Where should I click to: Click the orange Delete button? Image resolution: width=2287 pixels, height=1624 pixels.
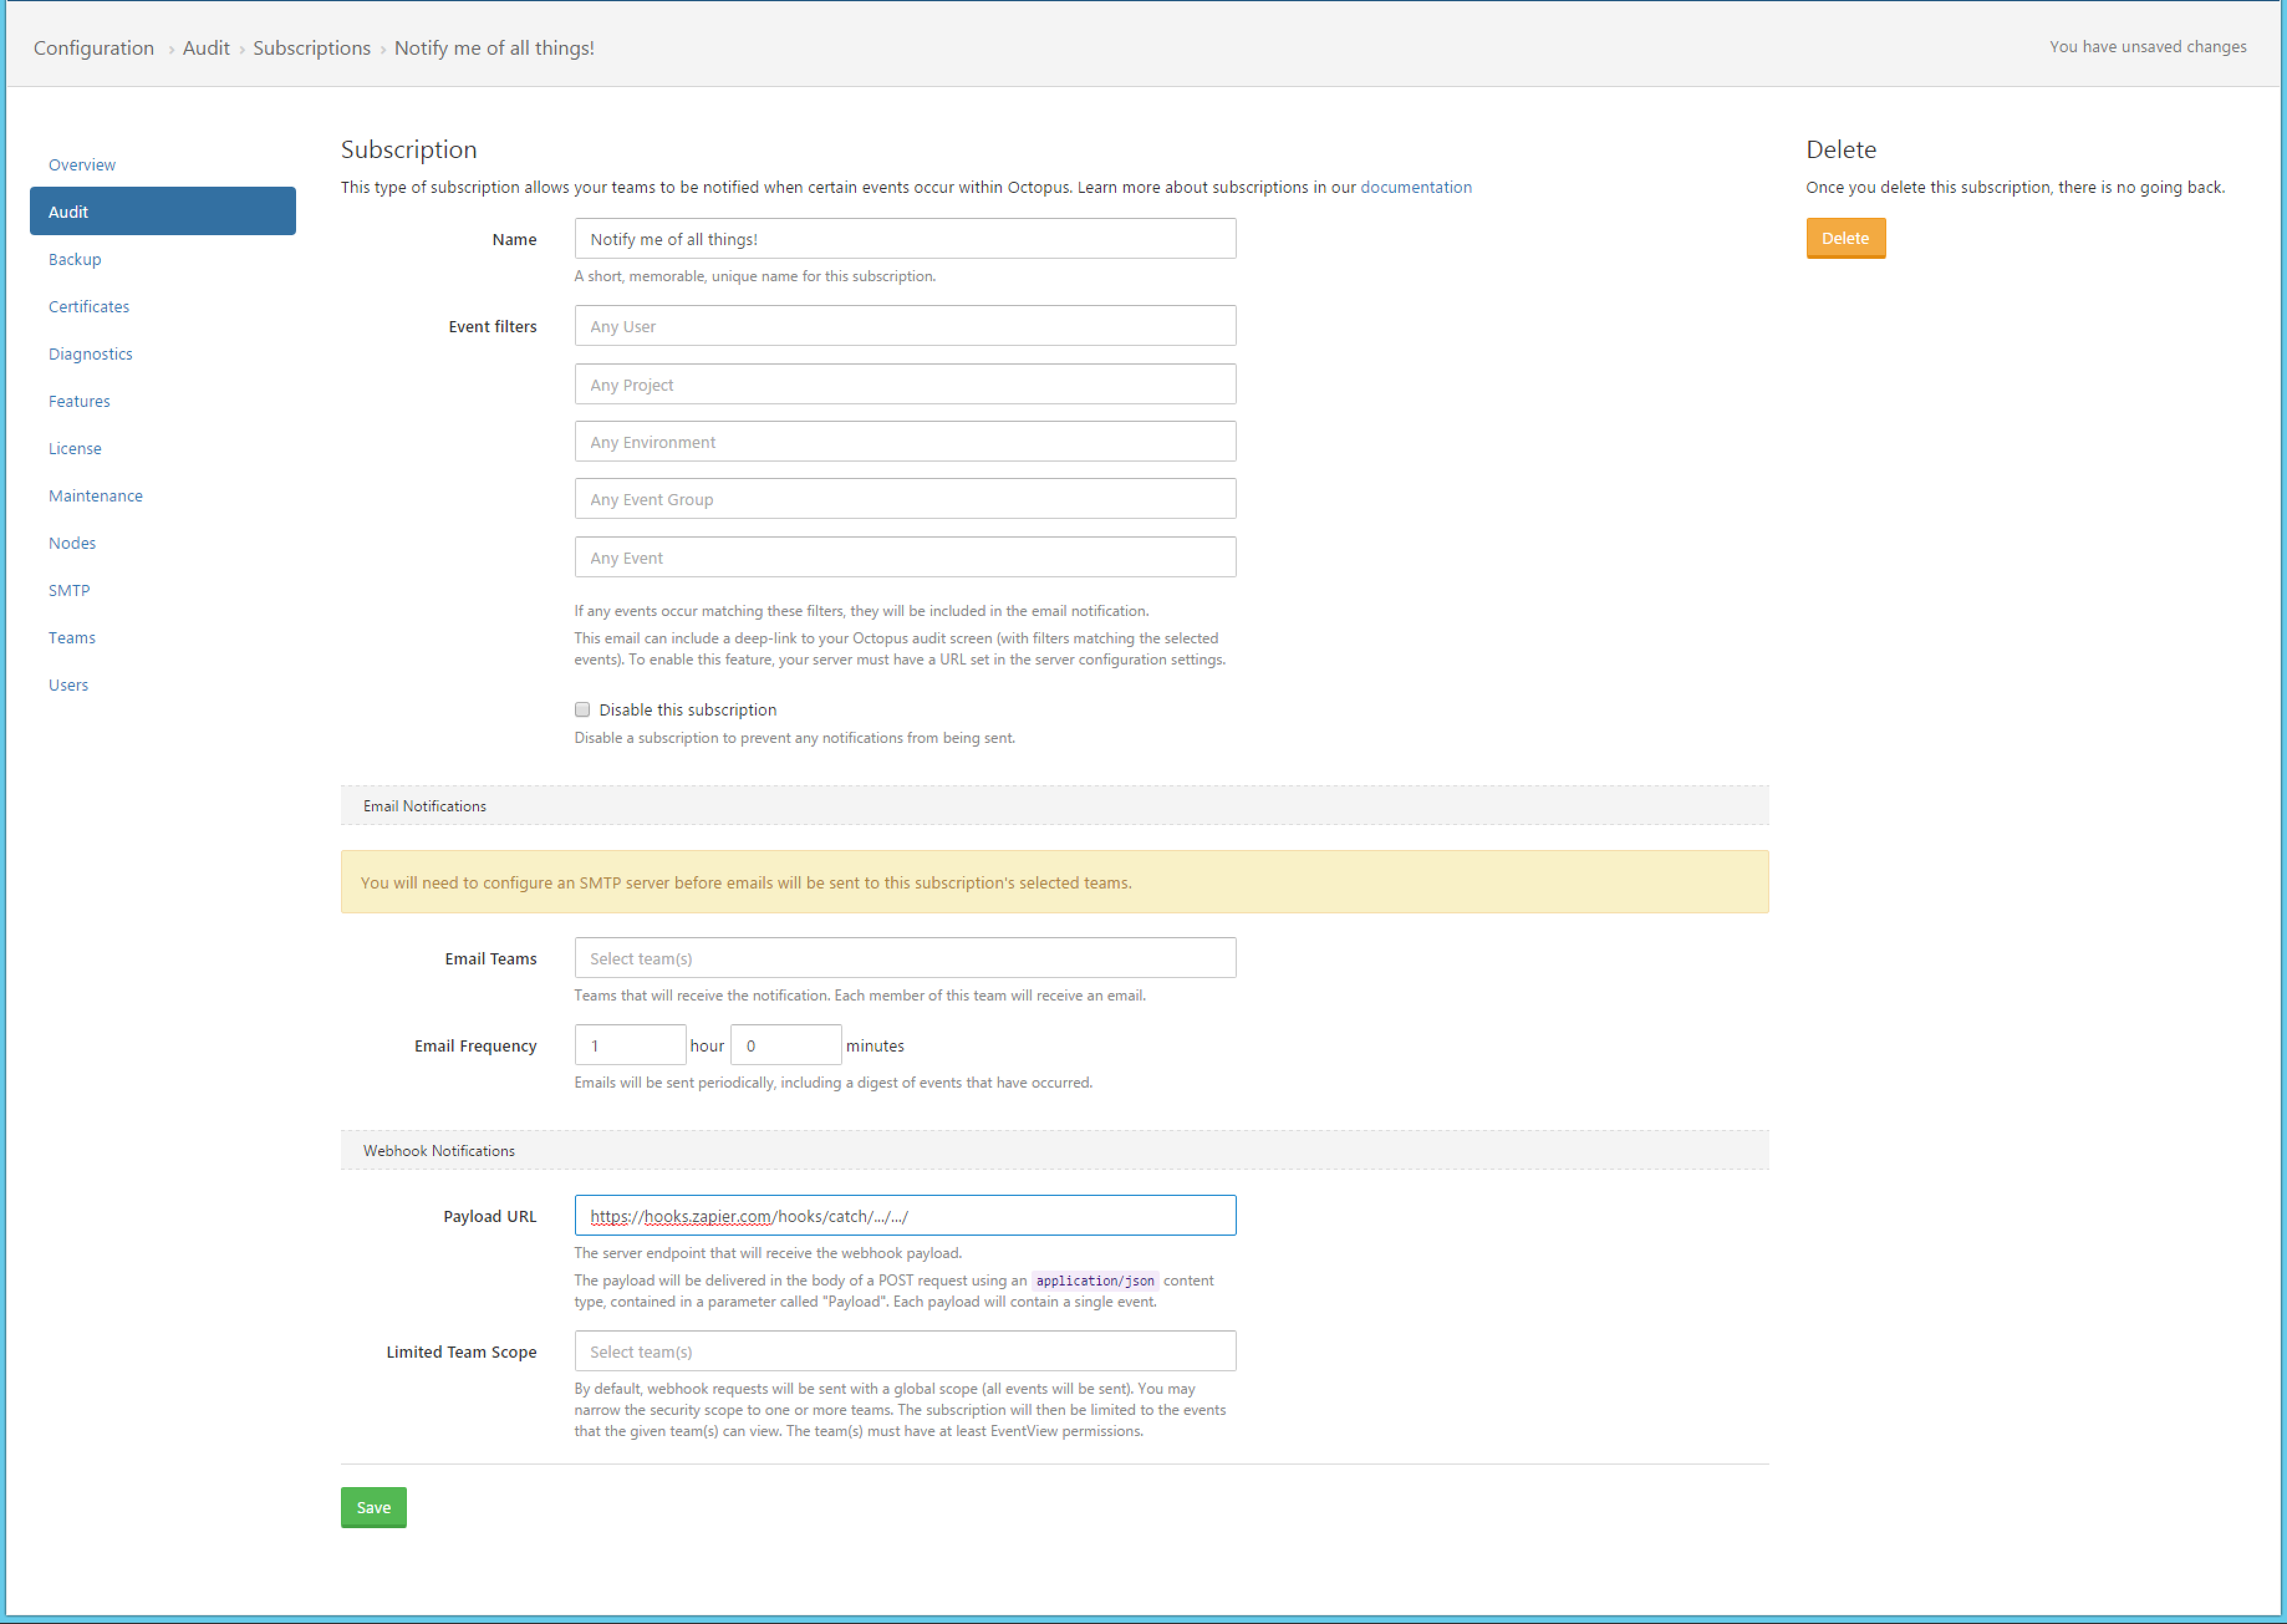click(x=1844, y=238)
